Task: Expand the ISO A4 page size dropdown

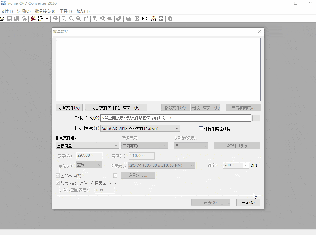Action: [162, 166]
